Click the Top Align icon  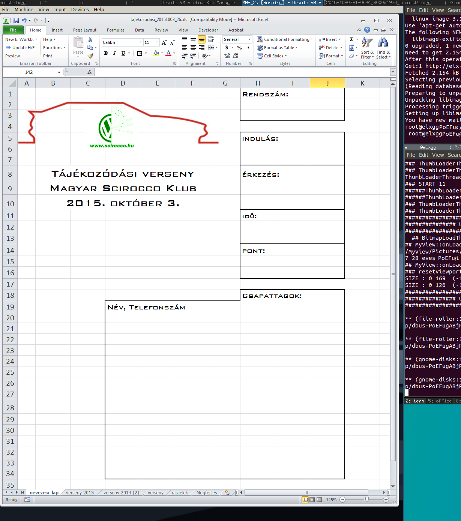[x=185, y=39]
